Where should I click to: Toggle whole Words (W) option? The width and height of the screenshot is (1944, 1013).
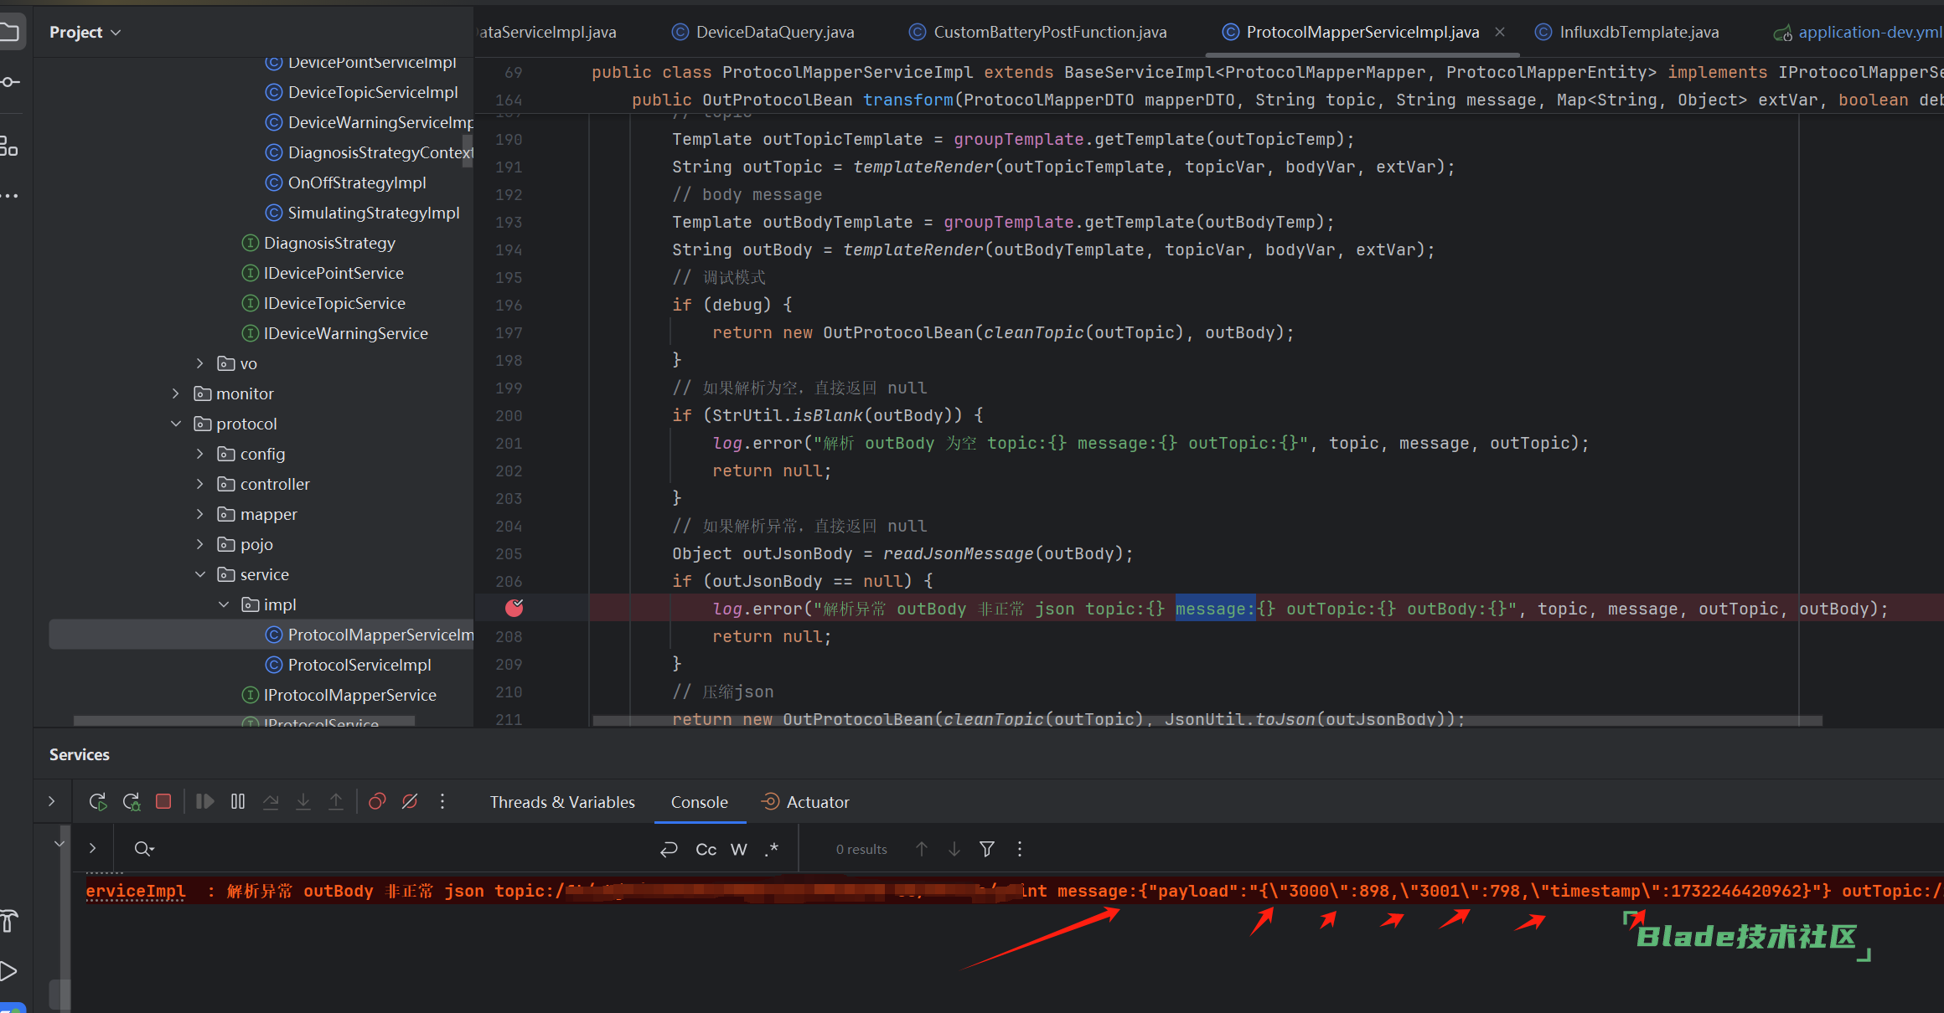[739, 849]
